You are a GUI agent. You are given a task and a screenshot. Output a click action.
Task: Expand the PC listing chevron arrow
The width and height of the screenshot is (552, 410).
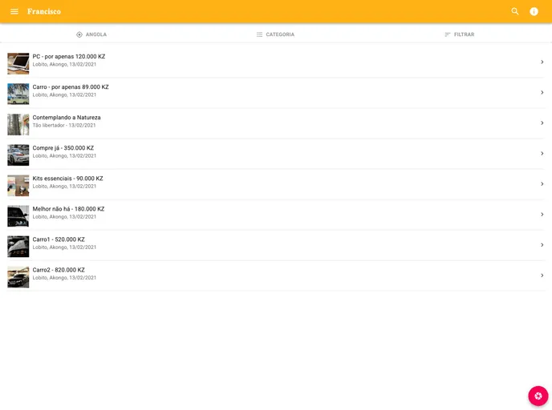point(542,62)
